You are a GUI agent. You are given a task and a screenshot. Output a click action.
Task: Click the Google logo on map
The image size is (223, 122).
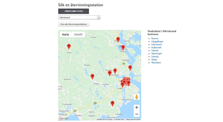64,118
